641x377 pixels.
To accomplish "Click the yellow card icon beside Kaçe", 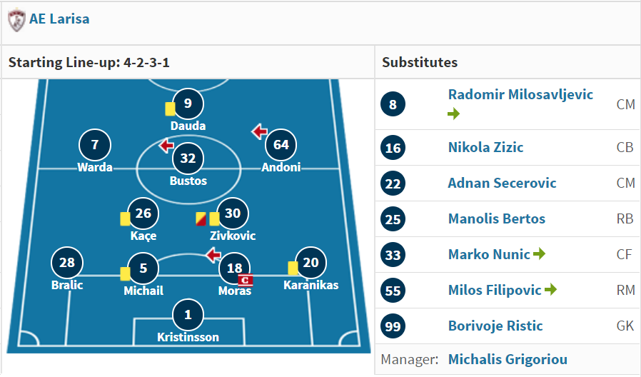I will pyautogui.click(x=125, y=218).
